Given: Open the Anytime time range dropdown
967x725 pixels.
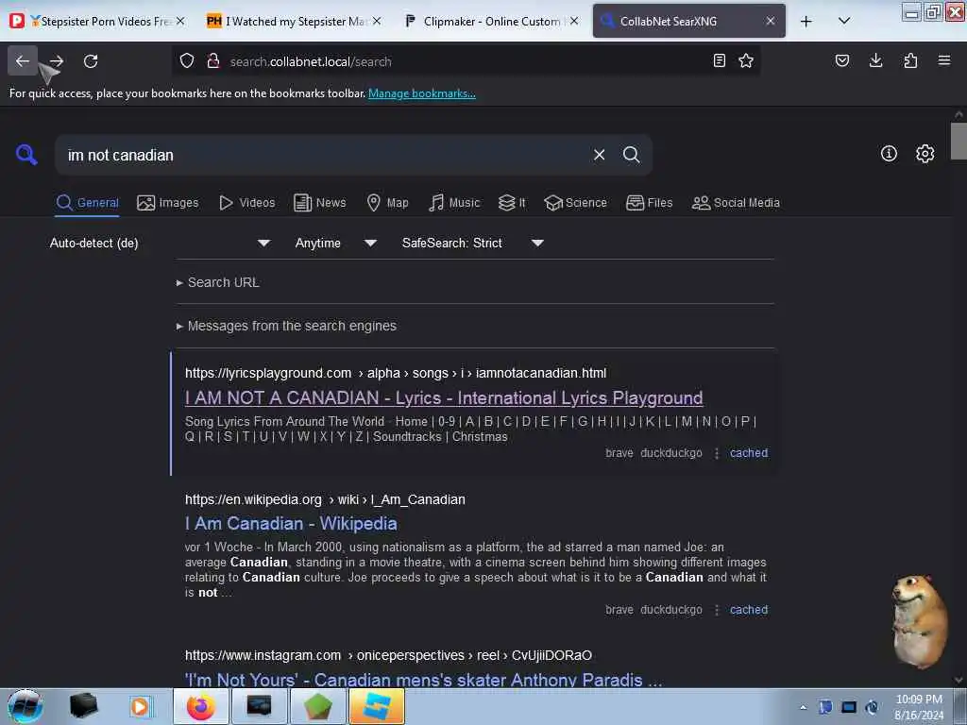Looking at the screenshot, I should (x=335, y=243).
